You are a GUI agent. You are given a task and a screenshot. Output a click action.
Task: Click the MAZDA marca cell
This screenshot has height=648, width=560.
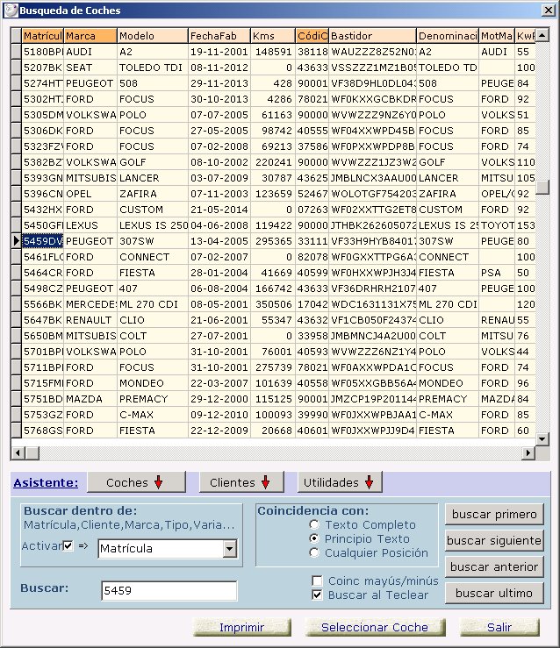click(x=90, y=399)
